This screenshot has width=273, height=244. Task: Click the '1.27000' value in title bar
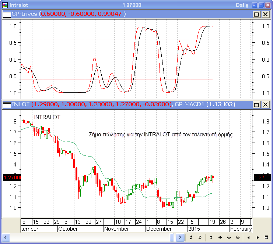point(132,5)
